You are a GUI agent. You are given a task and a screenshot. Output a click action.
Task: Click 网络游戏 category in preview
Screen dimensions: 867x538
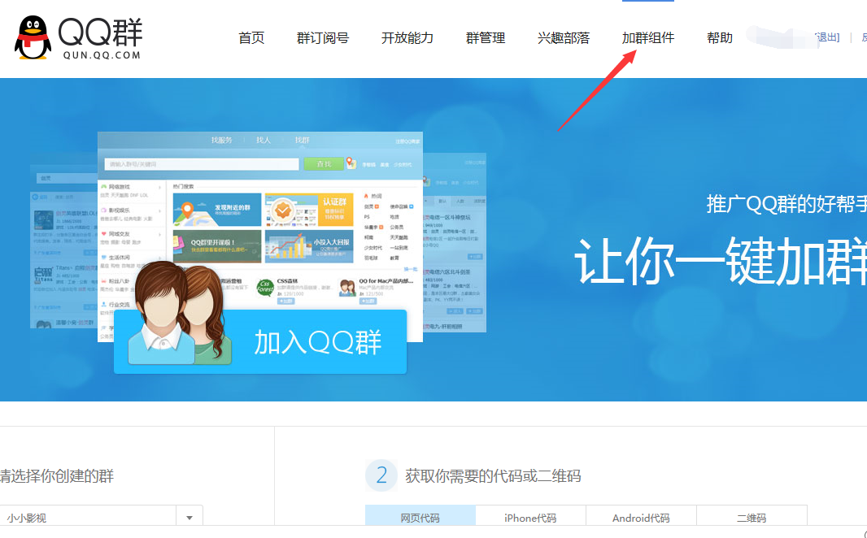coord(119,187)
